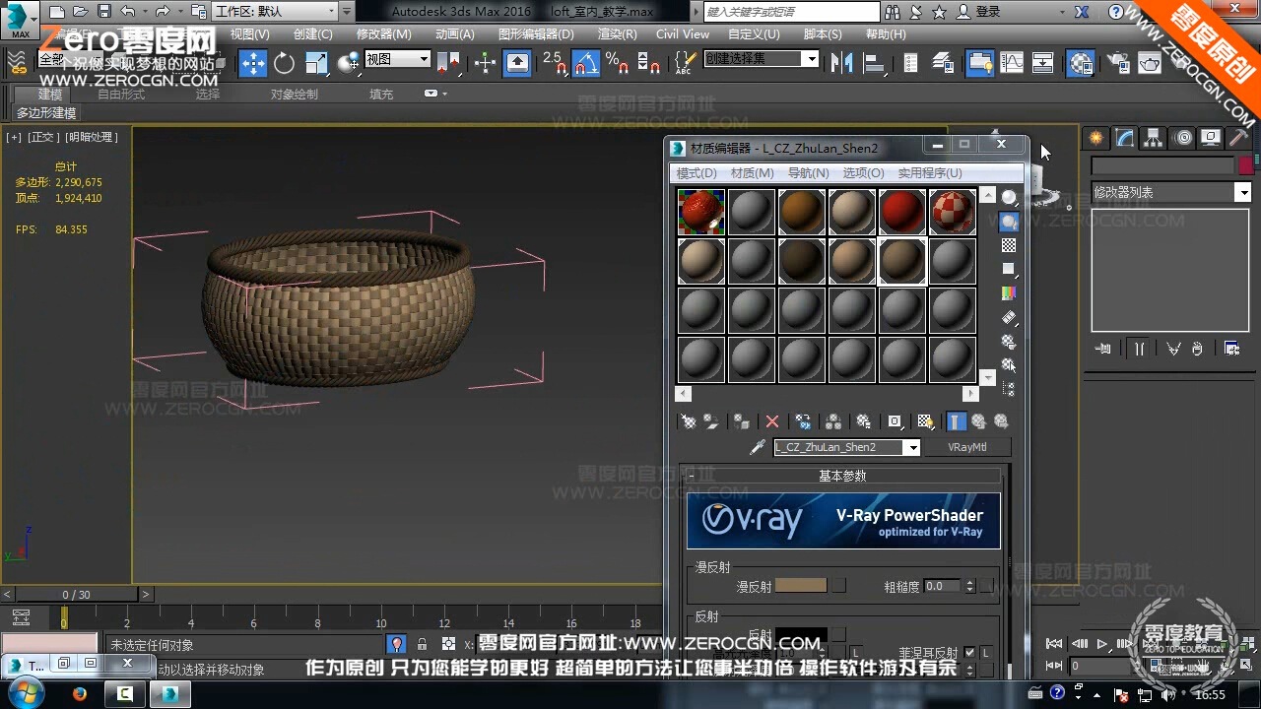Click diffuse map slot button
This screenshot has width=1261, height=709.
(x=838, y=586)
